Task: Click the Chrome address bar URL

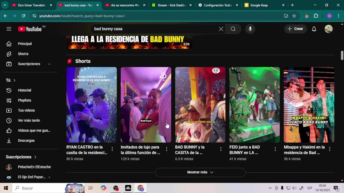Action: coord(82,16)
